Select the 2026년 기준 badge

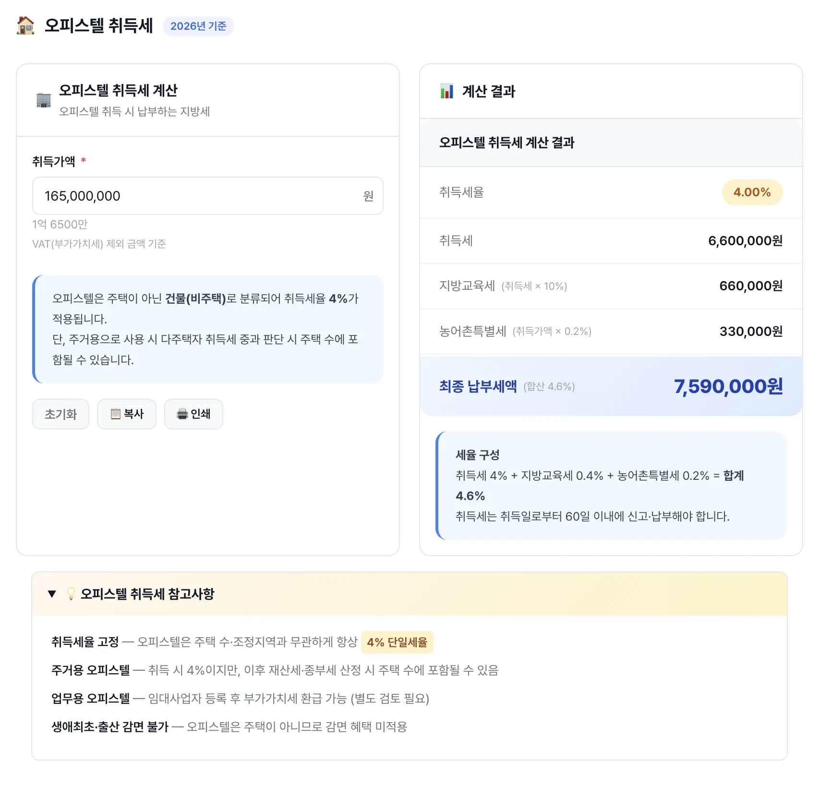coord(198,26)
